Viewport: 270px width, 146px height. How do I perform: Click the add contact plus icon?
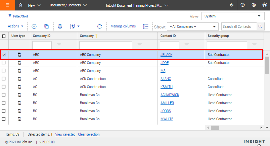pyautogui.click(x=34, y=26)
